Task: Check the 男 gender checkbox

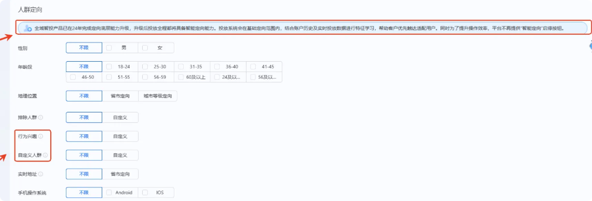Action: coord(109,48)
